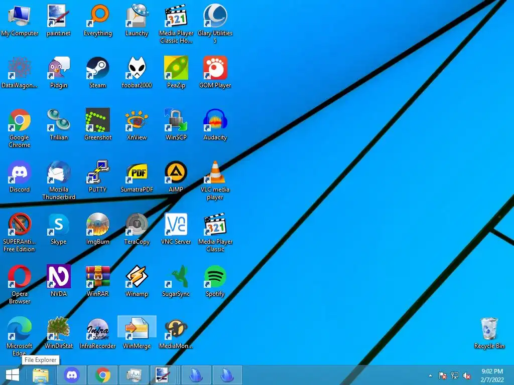Viewport: 514px width, 385px height.
Task: Select the paint.net desktop shortcut
Action: (x=58, y=20)
